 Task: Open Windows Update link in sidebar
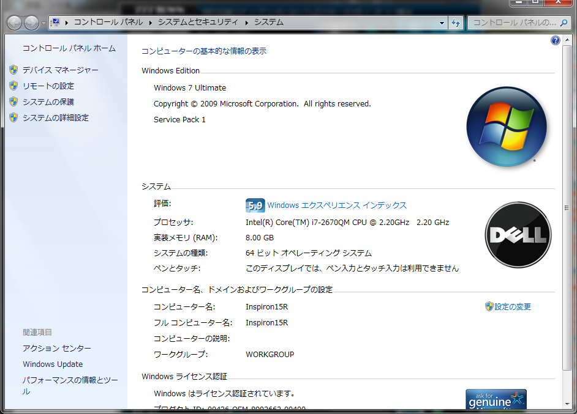[53, 364]
